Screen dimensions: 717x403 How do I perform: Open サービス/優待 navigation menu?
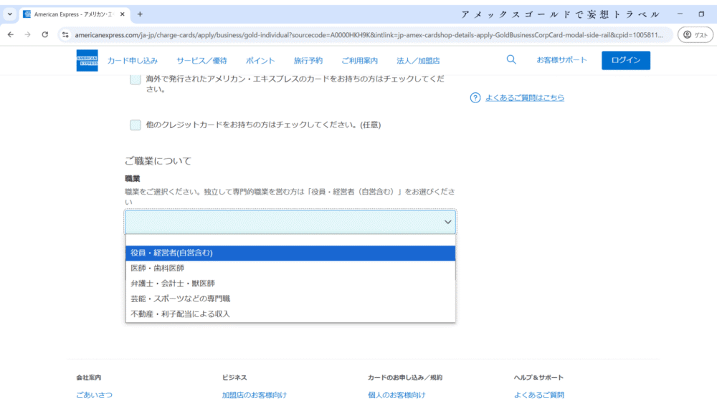(201, 61)
